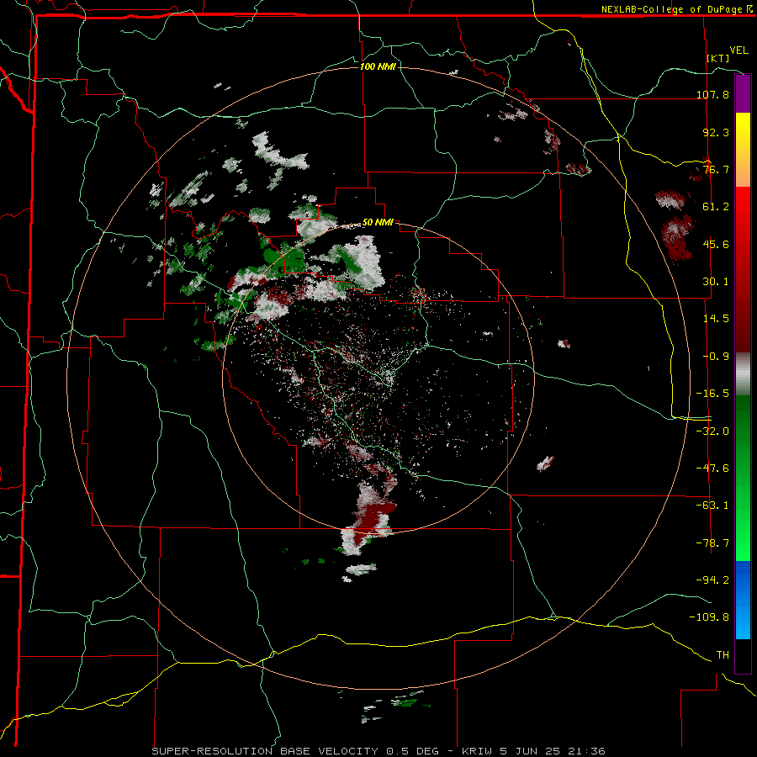
Task: Click the VEL legend title
Action: coord(738,50)
